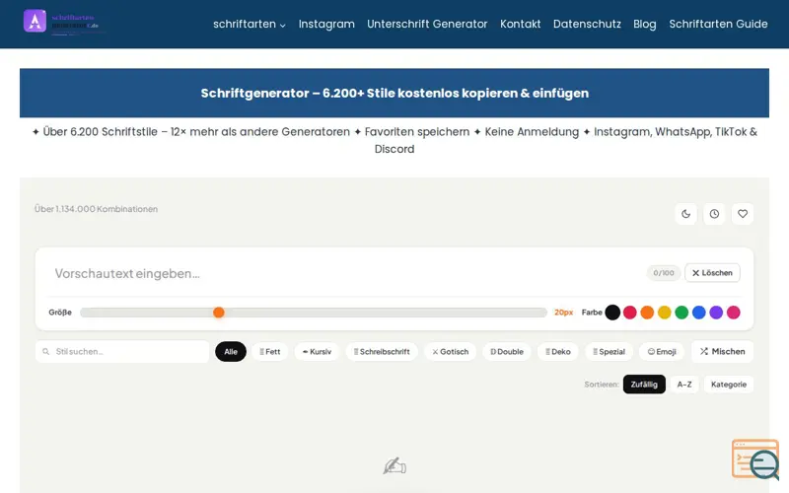Click the Schriftgenerator heading banner
The width and height of the screenshot is (789, 493).
pos(394,93)
